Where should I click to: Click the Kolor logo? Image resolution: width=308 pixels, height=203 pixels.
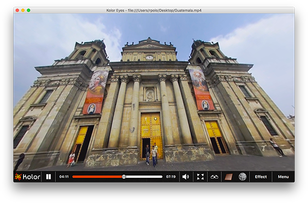28,177
